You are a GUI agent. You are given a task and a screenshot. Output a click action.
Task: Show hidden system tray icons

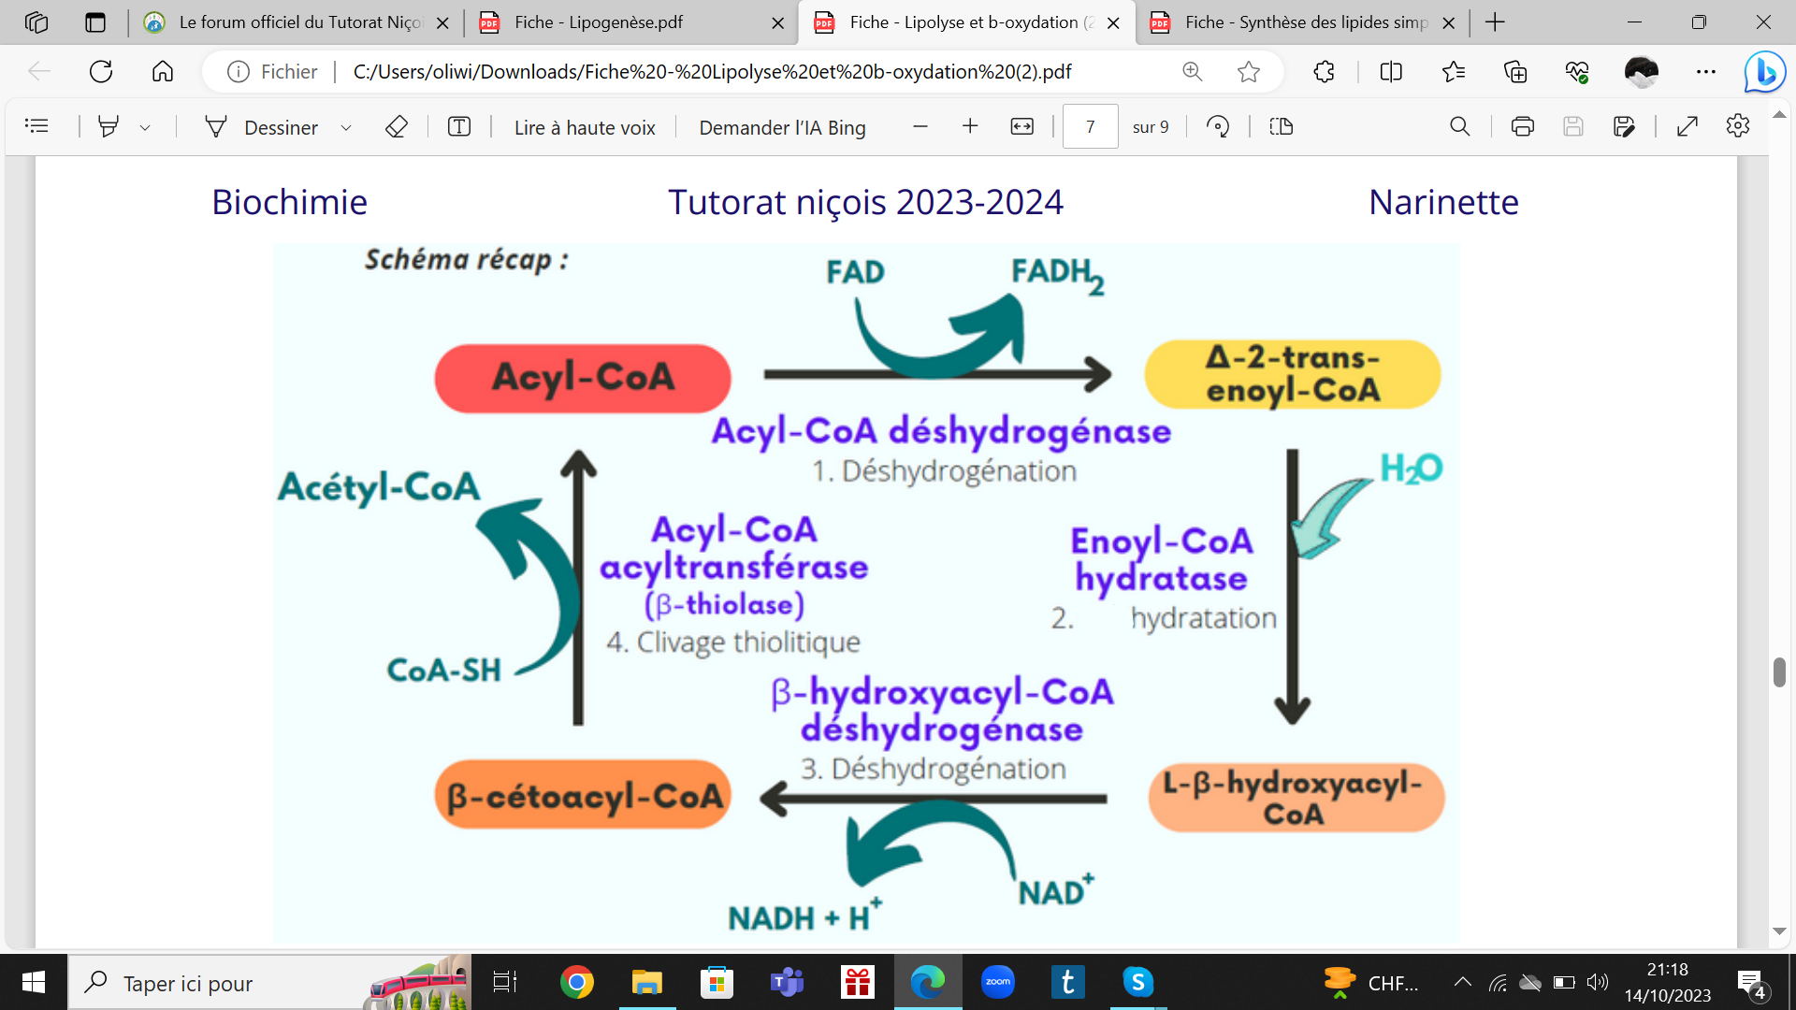coord(1462,982)
